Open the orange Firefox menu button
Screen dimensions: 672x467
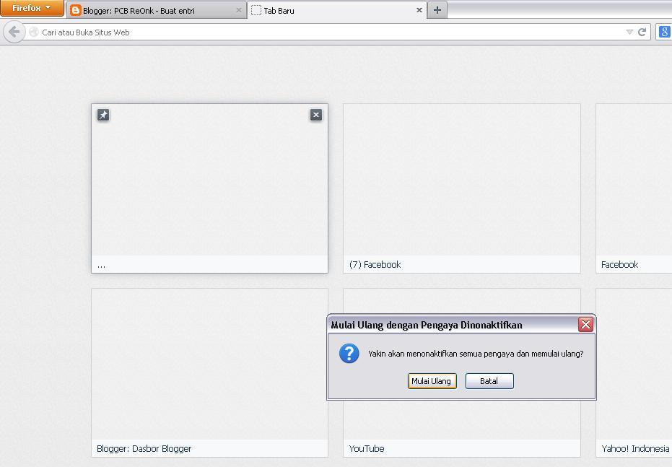(32, 8)
